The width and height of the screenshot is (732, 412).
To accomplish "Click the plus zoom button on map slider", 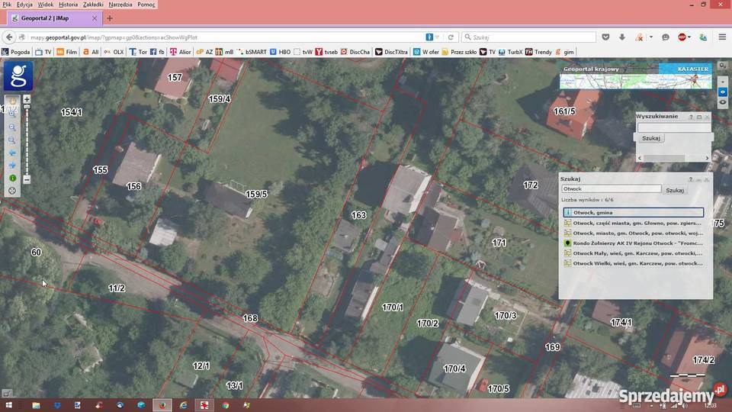I will [27, 99].
